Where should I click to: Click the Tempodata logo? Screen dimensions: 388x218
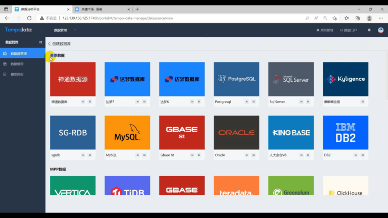18,30
